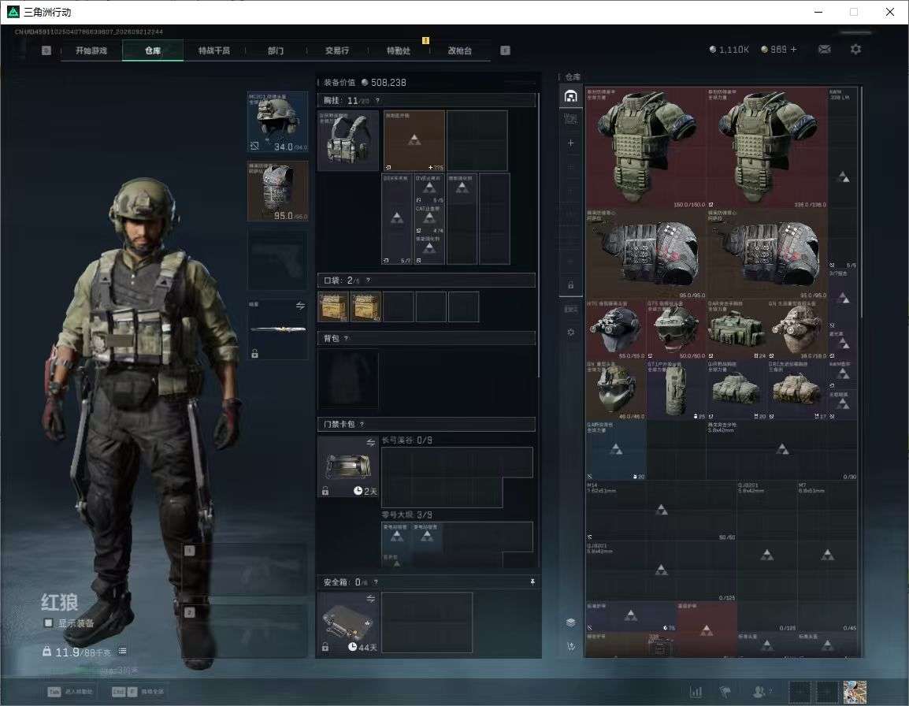Image resolution: width=909 pixels, height=706 pixels.
Task: Open the flag icon at bottom right
Action: tap(725, 692)
